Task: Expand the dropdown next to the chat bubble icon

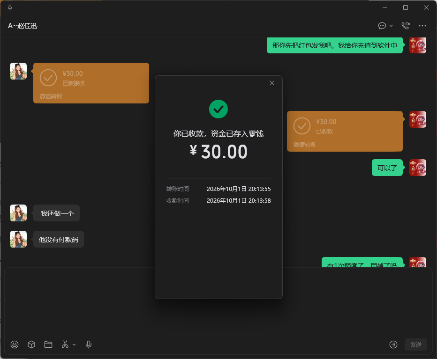Action: [x=391, y=26]
